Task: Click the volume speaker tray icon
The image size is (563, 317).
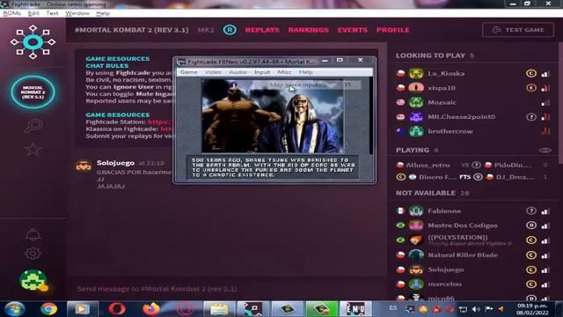Action: tap(476, 309)
